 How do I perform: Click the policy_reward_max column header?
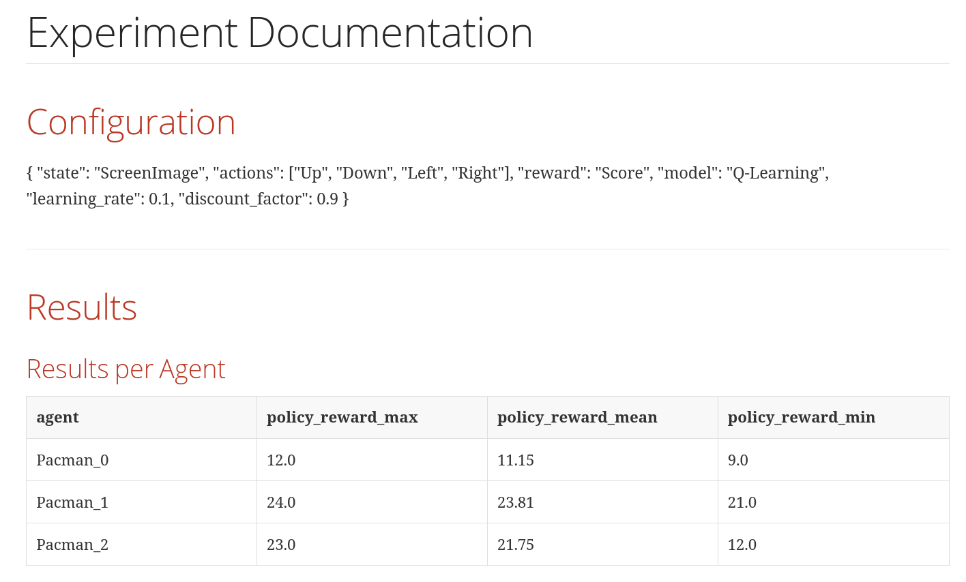342,417
